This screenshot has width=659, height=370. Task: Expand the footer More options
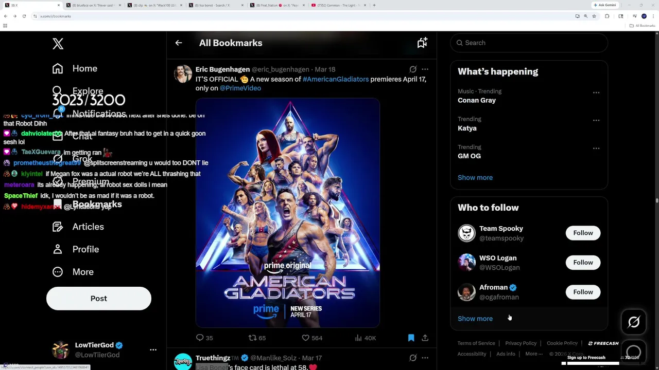[x=534, y=354]
